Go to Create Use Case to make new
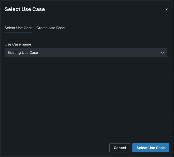The image size is (174, 157). click(50, 28)
